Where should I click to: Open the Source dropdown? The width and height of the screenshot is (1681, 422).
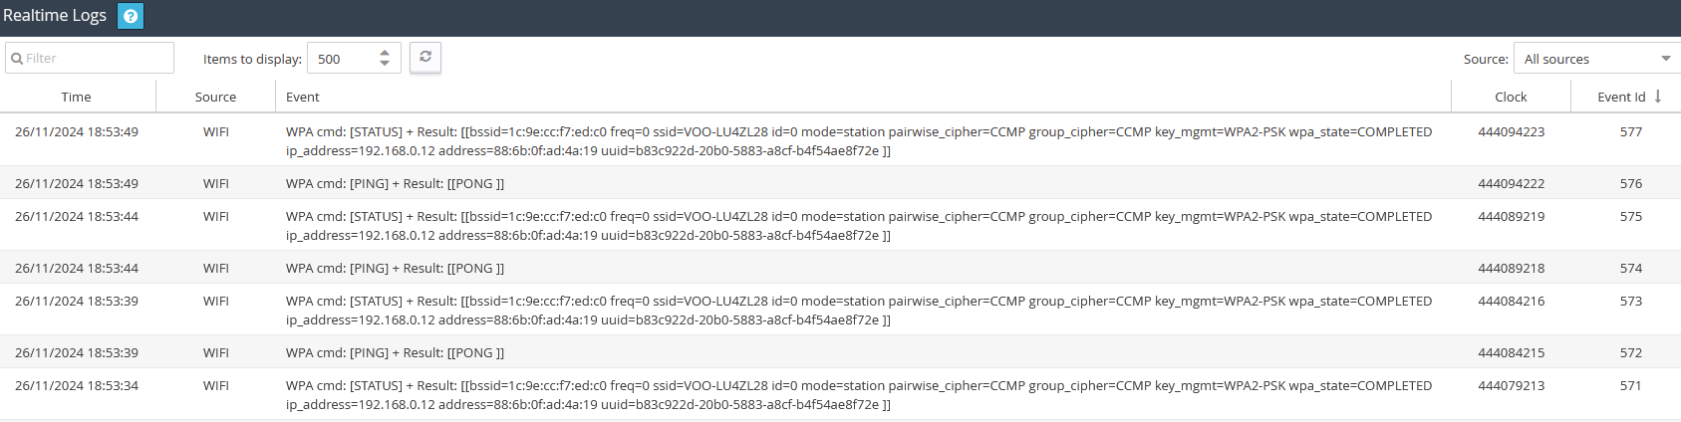1597,59
